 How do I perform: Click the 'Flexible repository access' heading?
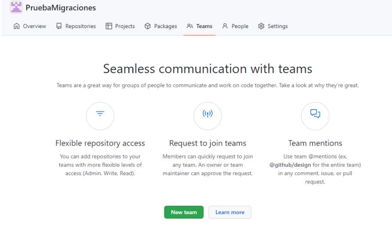coord(100,143)
